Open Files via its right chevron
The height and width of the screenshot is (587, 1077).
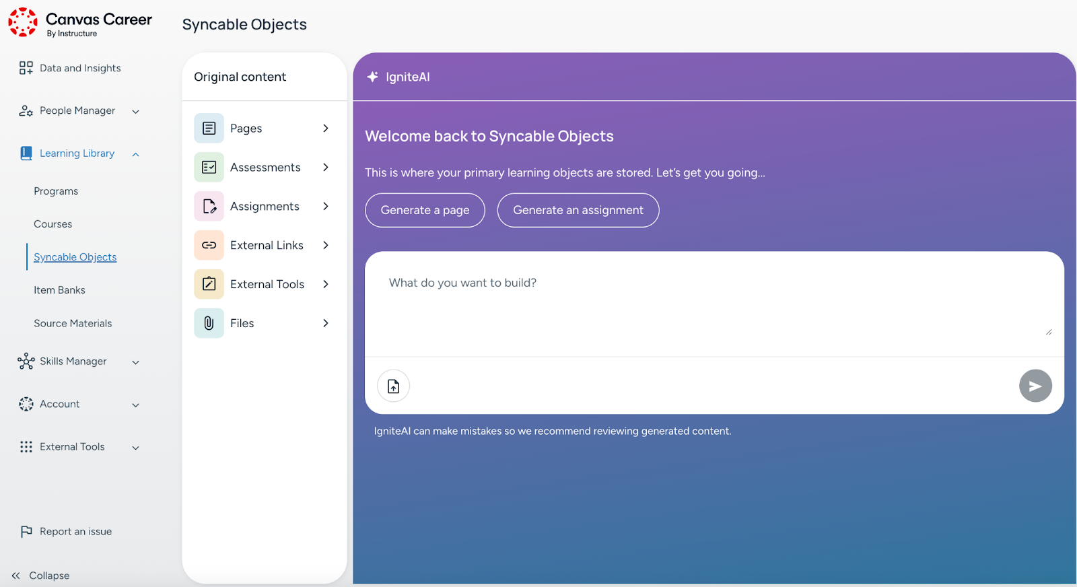326,323
